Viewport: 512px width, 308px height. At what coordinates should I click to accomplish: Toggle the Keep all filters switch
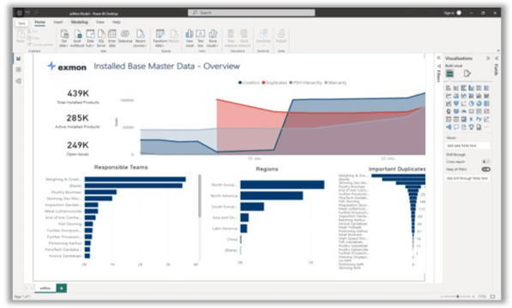click(486, 169)
